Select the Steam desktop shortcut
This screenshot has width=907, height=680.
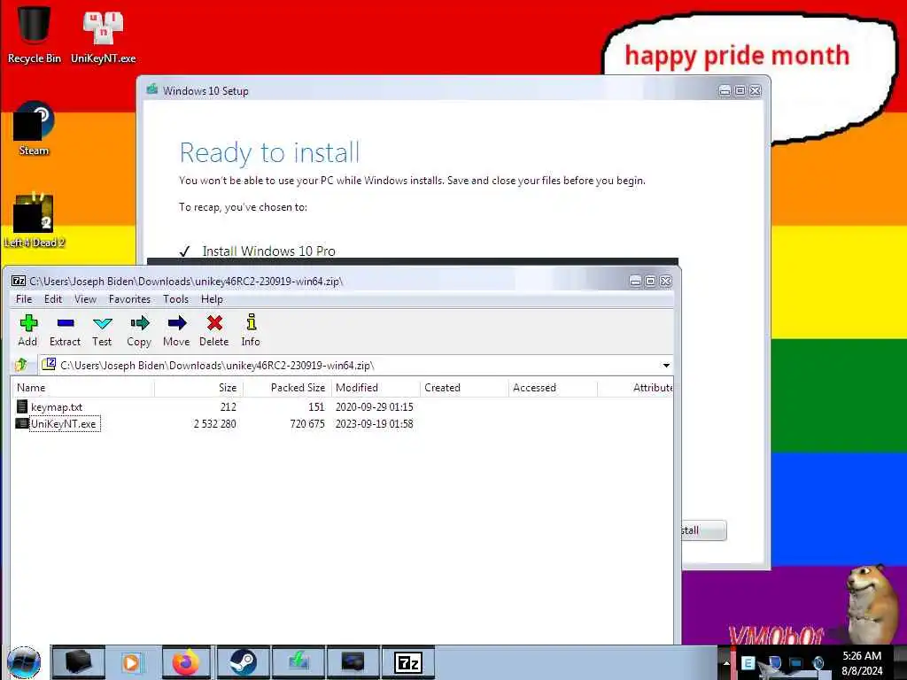34,128
